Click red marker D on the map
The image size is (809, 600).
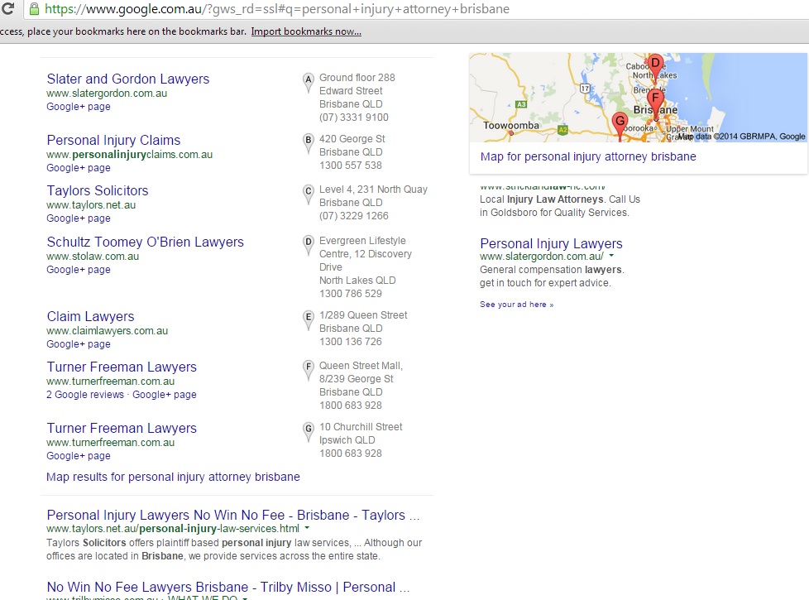(655, 65)
